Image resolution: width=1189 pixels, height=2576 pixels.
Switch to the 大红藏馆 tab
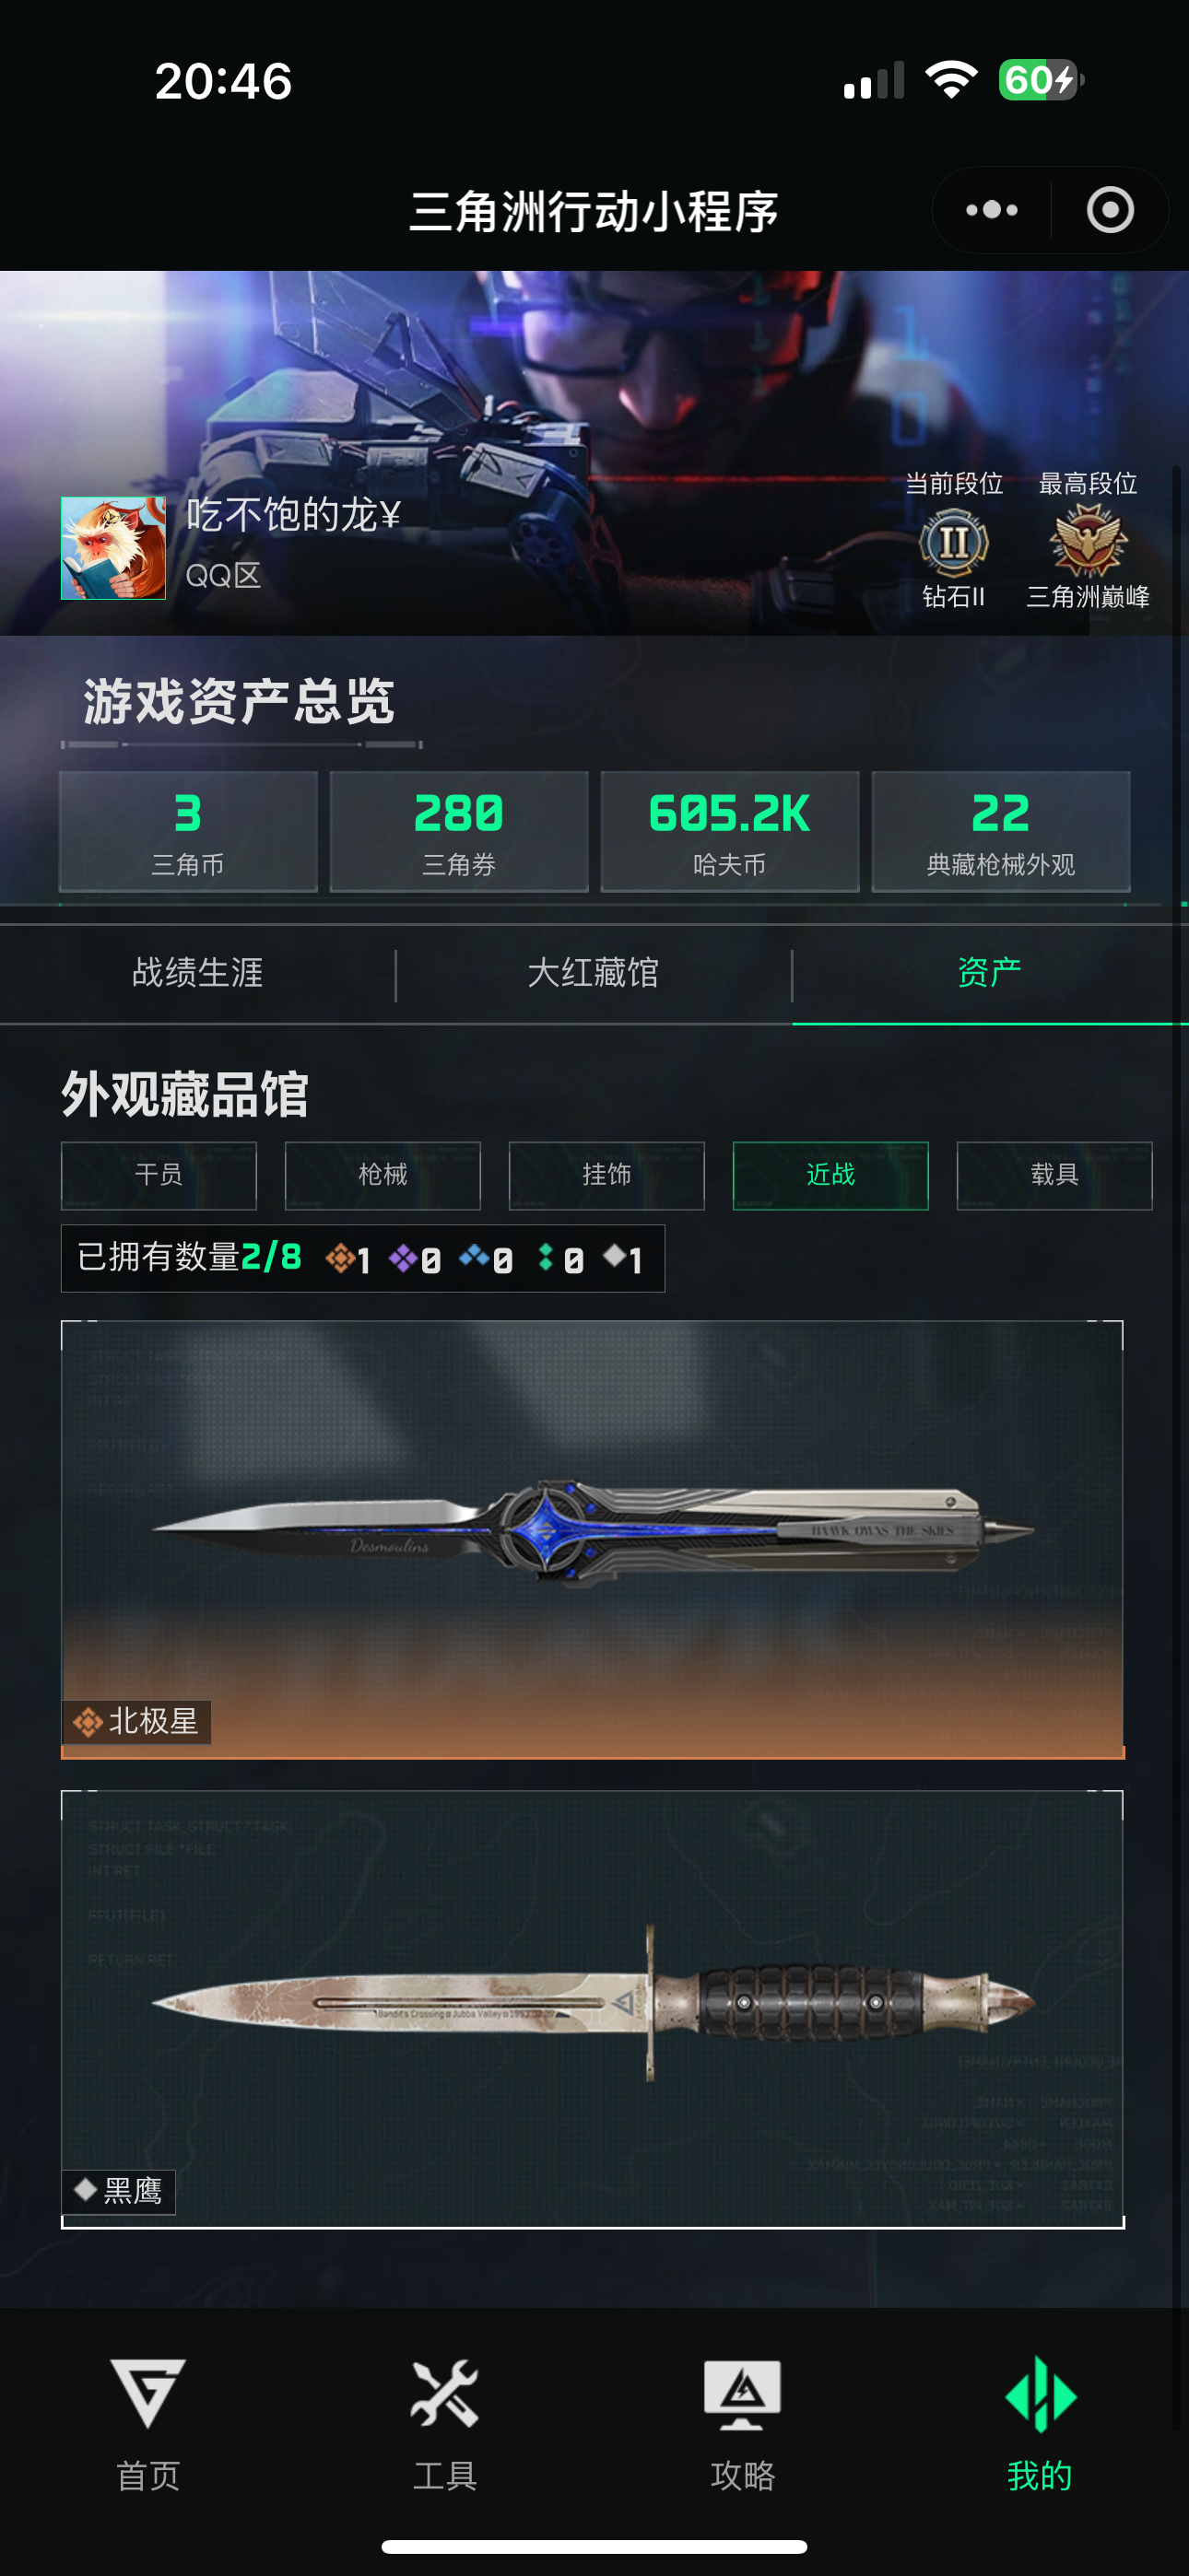point(594,973)
